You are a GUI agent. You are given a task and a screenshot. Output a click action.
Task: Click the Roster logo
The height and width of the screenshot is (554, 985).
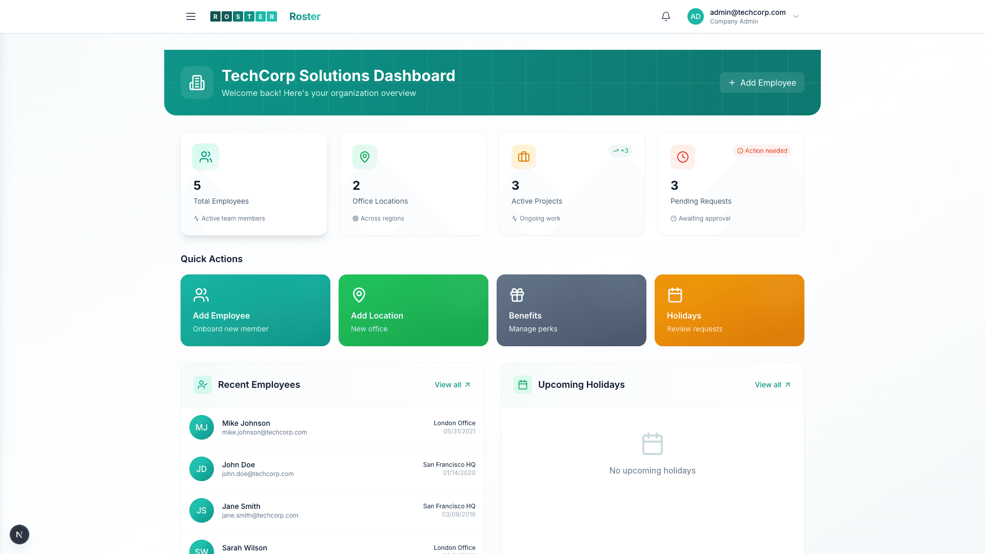point(244,16)
